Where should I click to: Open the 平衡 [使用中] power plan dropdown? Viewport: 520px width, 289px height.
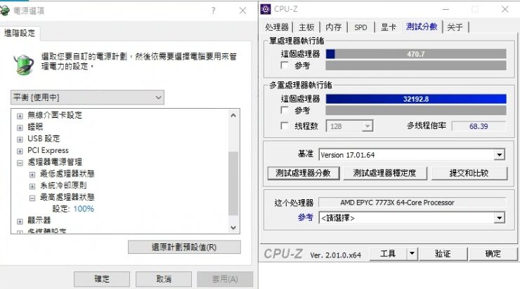87,98
